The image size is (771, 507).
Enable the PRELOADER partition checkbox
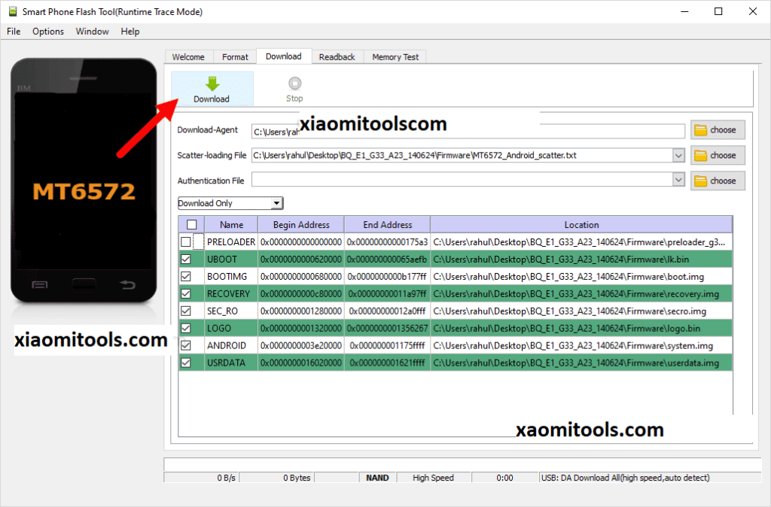(x=186, y=242)
